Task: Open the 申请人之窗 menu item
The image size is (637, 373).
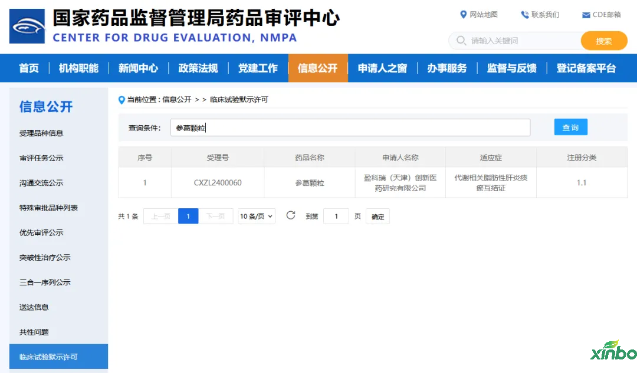Action: point(382,68)
